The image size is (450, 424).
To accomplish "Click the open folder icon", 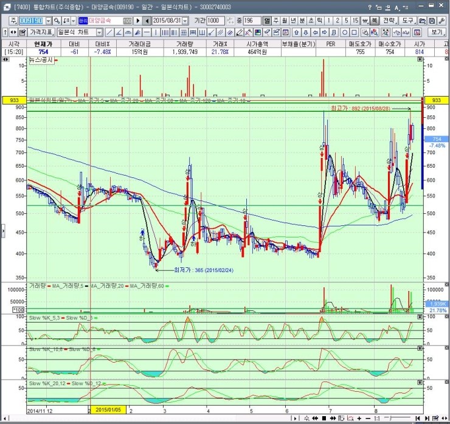I will [422, 21].
